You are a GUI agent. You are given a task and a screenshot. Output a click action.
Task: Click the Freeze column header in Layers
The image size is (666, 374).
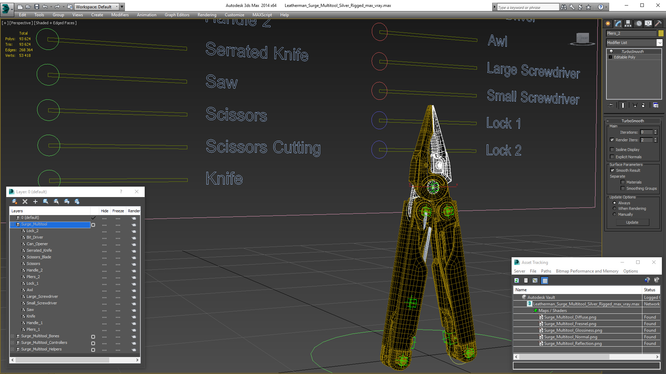(118, 211)
